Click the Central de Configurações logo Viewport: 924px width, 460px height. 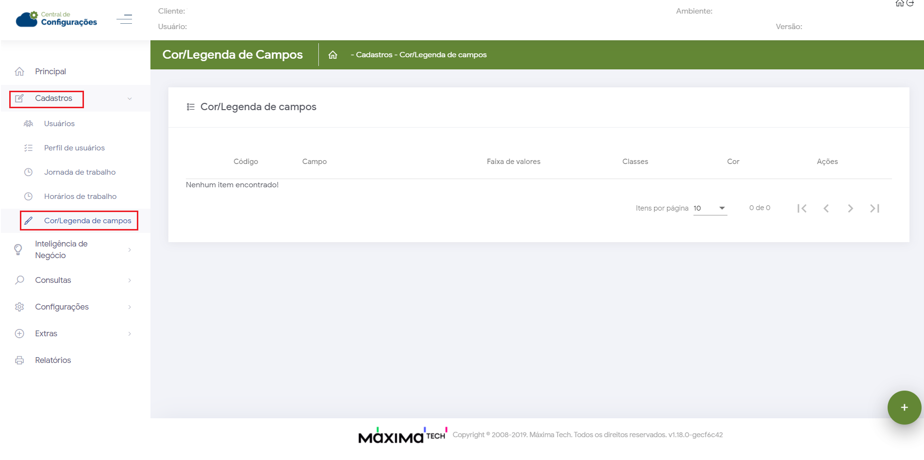click(x=56, y=19)
